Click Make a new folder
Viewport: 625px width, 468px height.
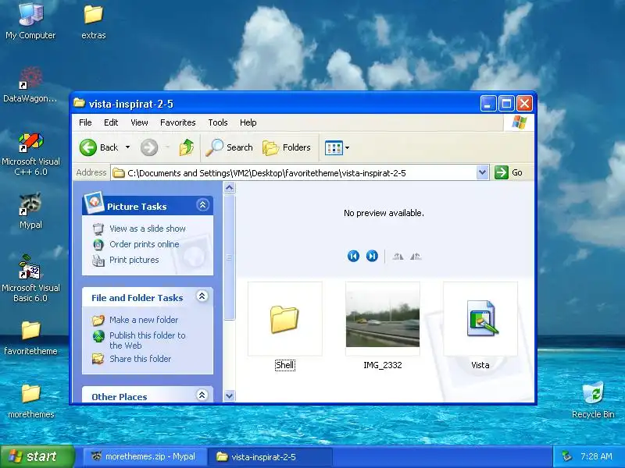coord(144,320)
